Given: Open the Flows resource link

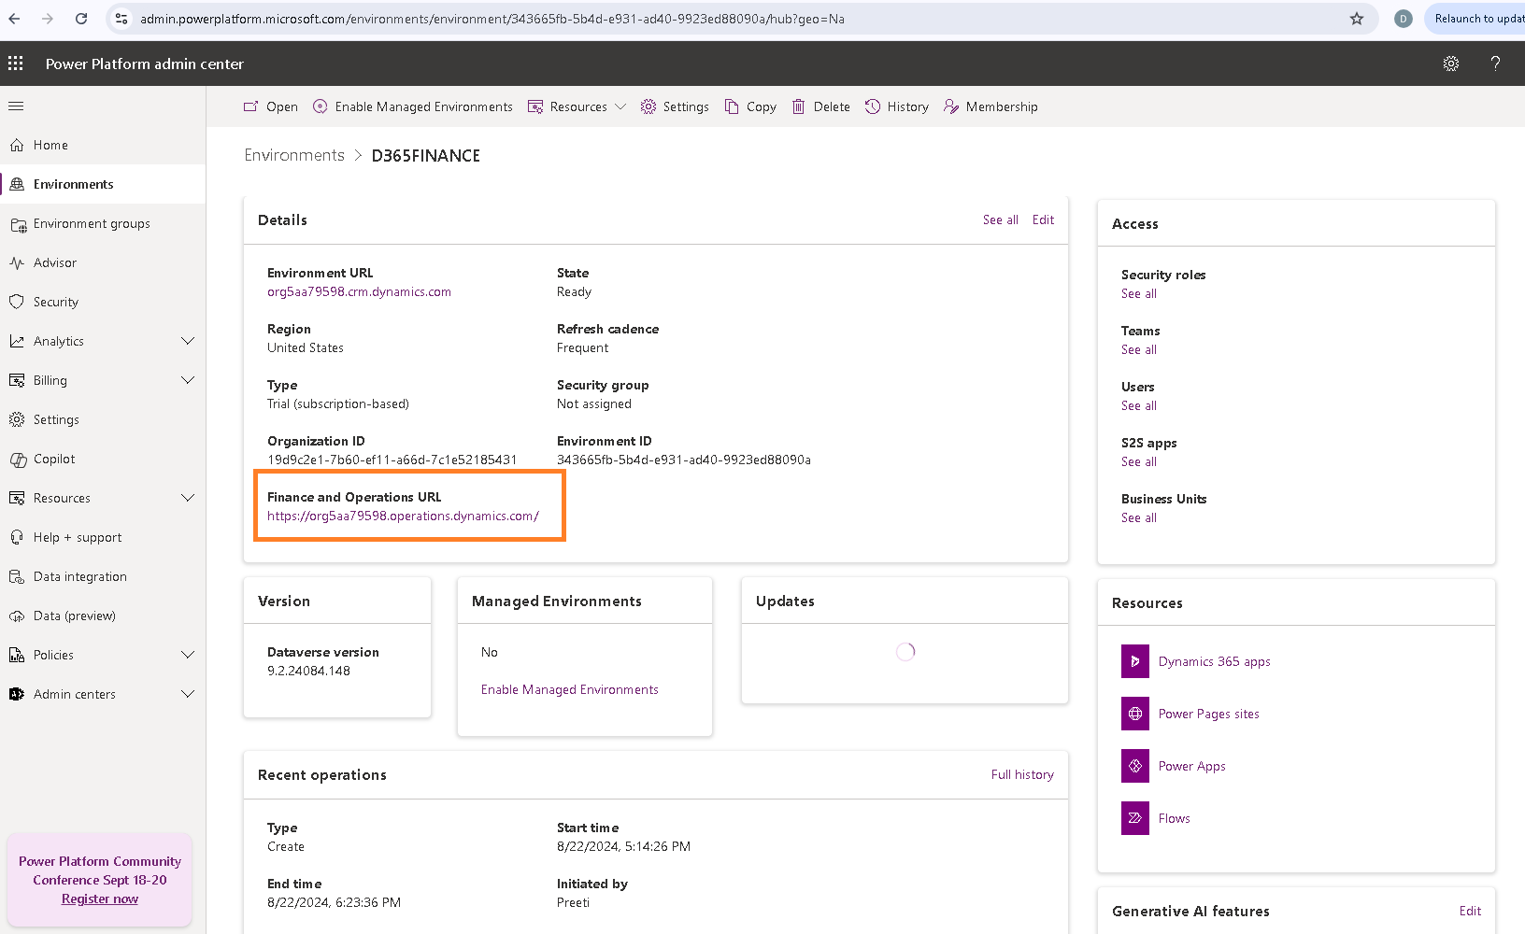Looking at the screenshot, I should pyautogui.click(x=1174, y=818).
